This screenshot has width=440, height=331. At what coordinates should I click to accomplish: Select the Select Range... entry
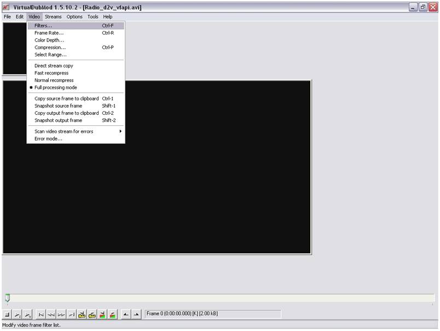click(x=76, y=55)
